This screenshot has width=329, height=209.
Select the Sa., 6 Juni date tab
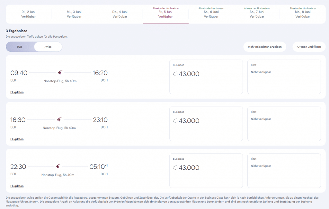click(x=211, y=14)
